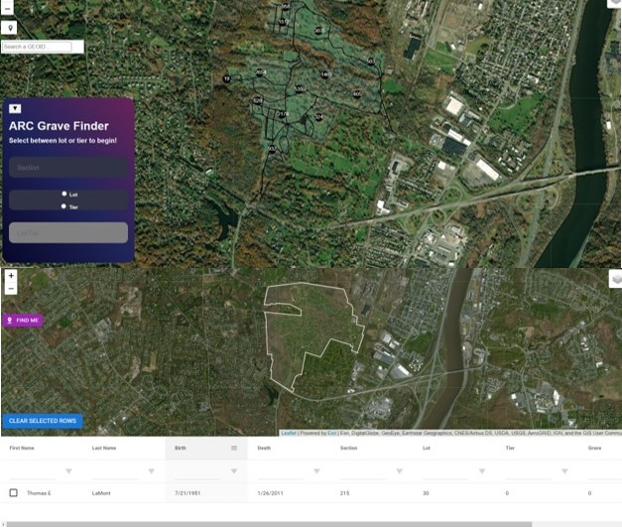The image size is (622, 527).
Task: Open the Birth column header menu
Action: pos(234,448)
